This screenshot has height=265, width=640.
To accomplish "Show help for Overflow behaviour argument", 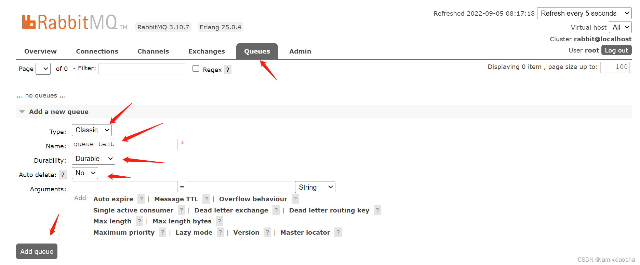I will pyautogui.click(x=295, y=199).
